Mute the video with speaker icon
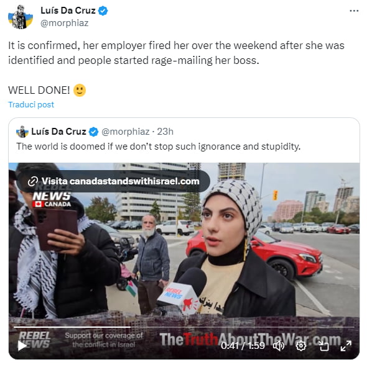This screenshot has width=367, height=365. [279, 346]
